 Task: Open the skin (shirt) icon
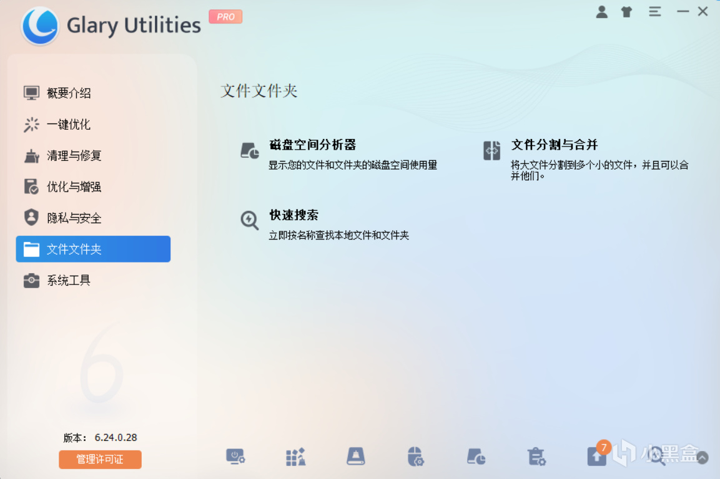(626, 12)
